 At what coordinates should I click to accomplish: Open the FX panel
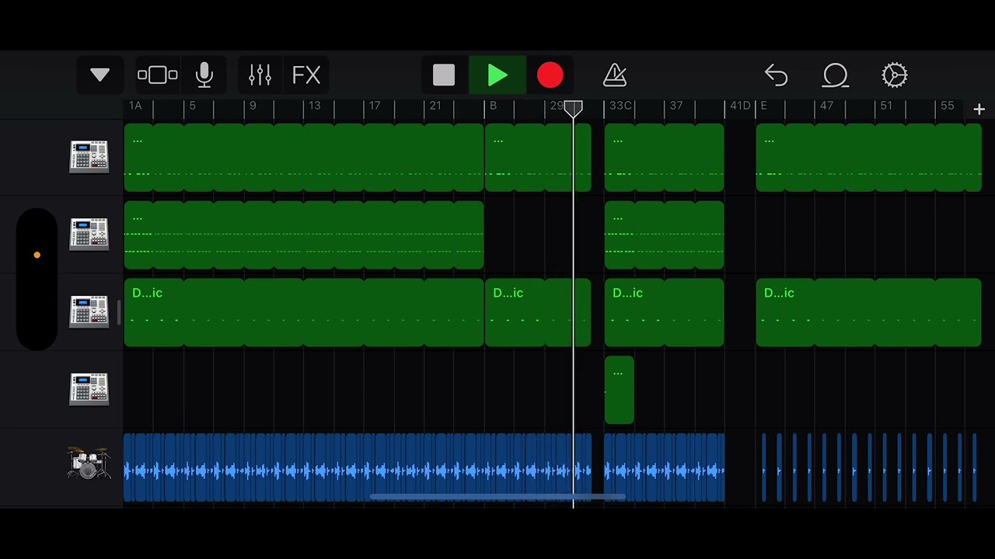(x=306, y=75)
